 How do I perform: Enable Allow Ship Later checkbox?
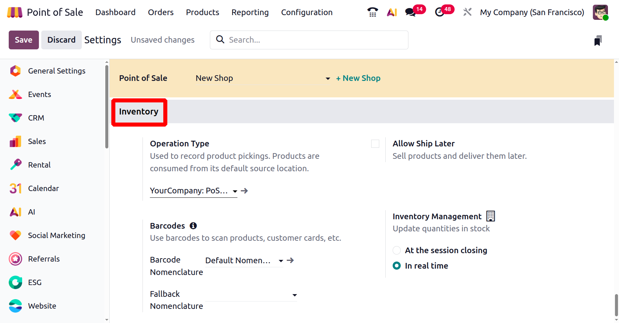tap(375, 144)
